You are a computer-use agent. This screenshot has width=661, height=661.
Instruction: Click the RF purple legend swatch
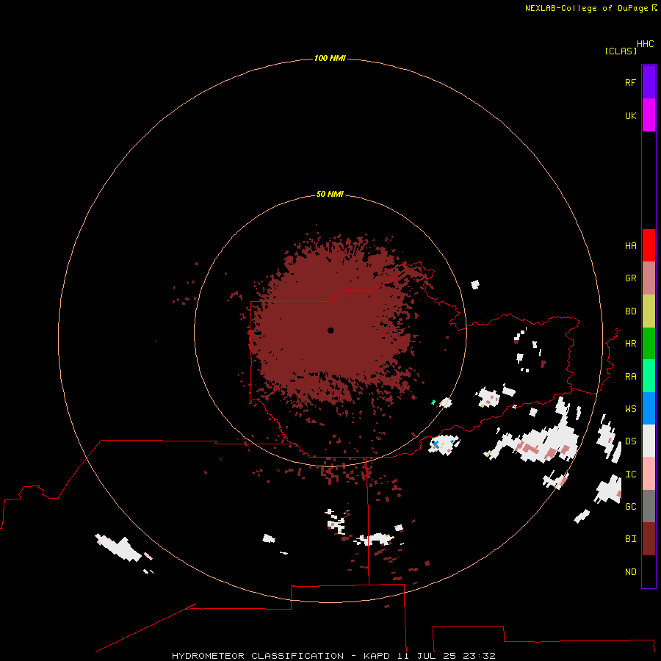tap(649, 82)
